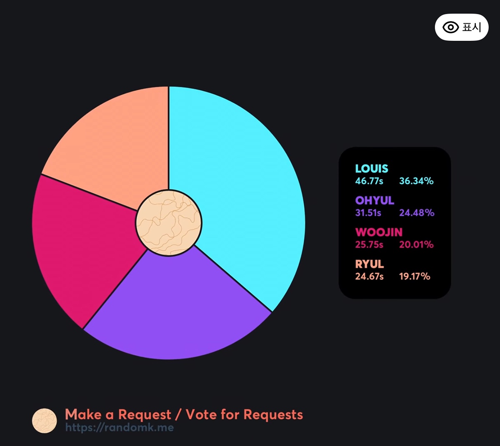Click Louis's 46.77s time value
500x446 pixels.
(369, 181)
